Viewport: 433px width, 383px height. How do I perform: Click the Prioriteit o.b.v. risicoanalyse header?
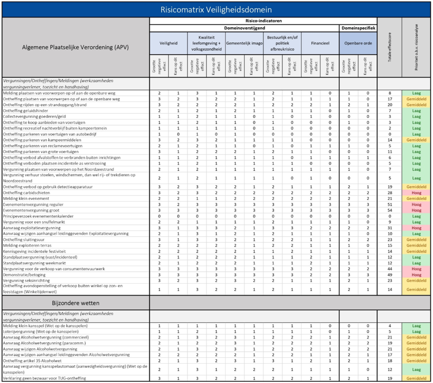[x=416, y=47]
